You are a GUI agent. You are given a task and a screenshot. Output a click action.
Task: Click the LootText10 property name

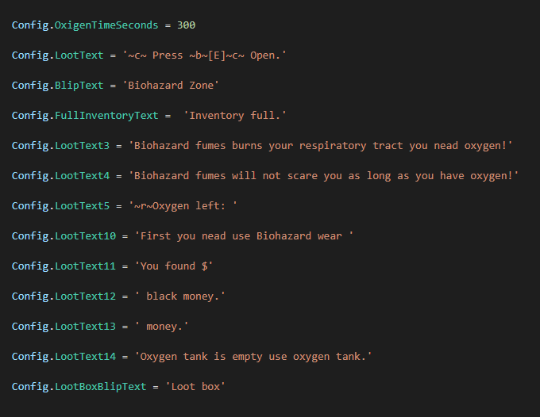85,236
